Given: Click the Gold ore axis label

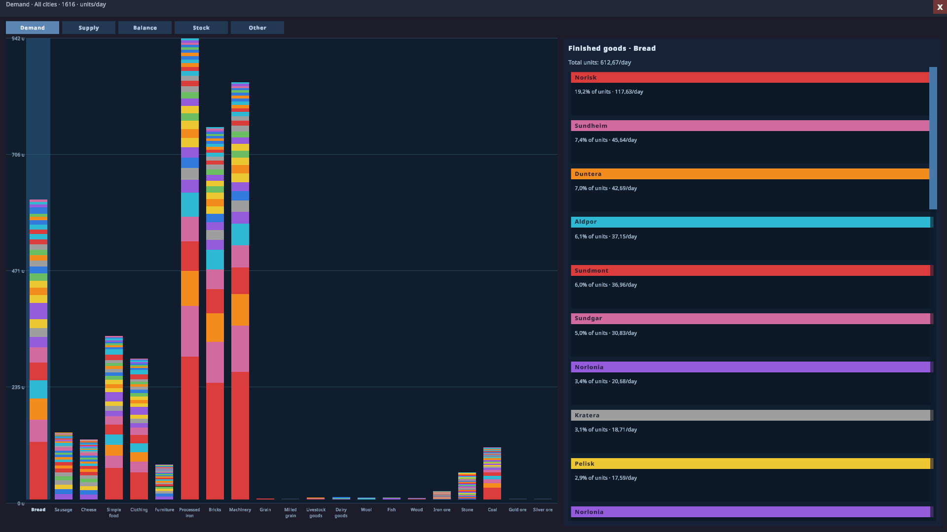Looking at the screenshot, I should click(x=517, y=510).
